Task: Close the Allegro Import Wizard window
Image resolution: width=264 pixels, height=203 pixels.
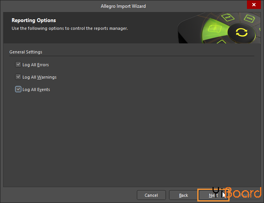Action: coord(254,5)
